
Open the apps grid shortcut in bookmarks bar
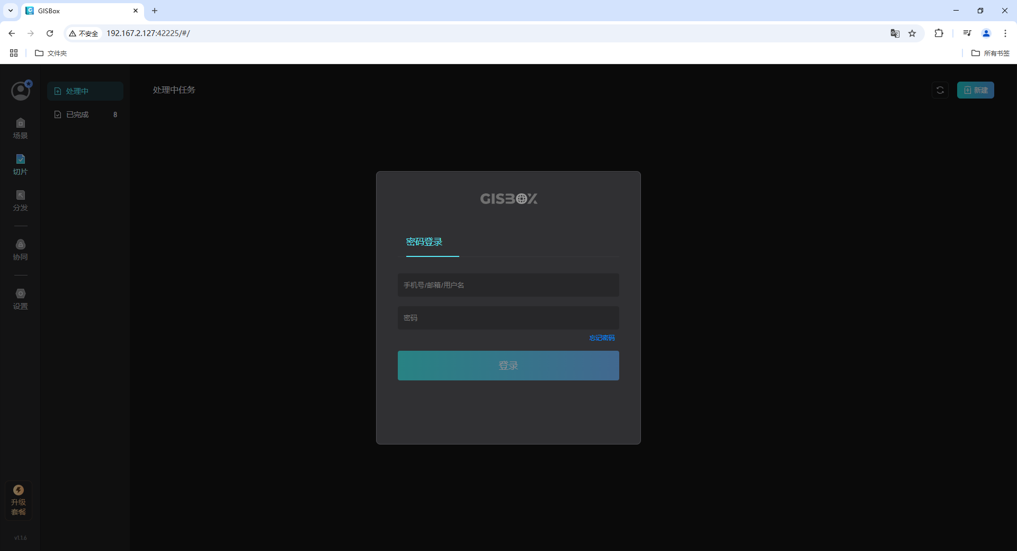[14, 53]
